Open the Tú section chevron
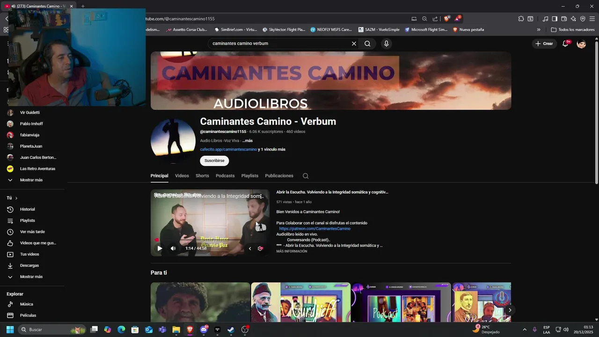The height and width of the screenshot is (337, 599). pyautogui.click(x=16, y=198)
